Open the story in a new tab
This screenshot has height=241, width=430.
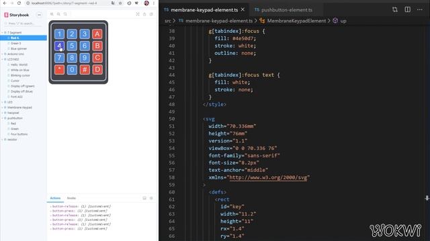pyautogui.click(x=144, y=14)
